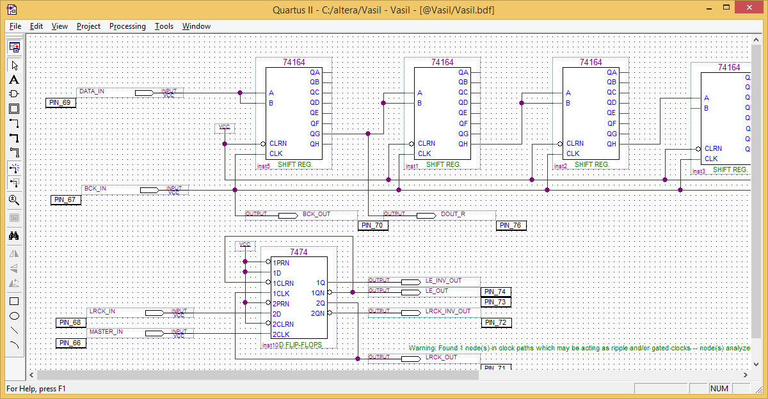The width and height of the screenshot is (768, 399).
Task: Select the Orthogonal Bus tool
Action: tap(14, 138)
